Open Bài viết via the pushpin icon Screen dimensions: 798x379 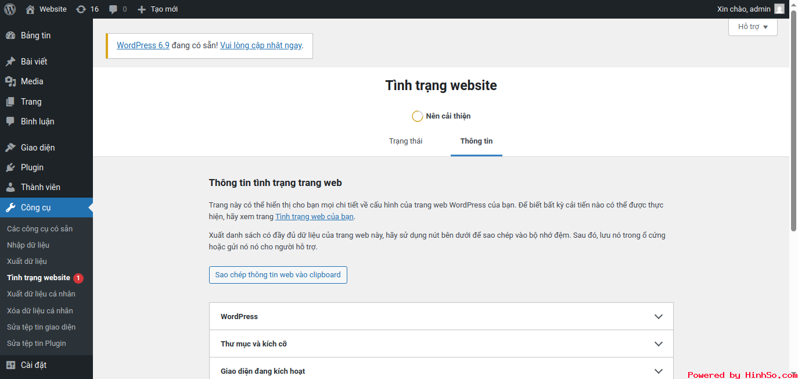12,61
